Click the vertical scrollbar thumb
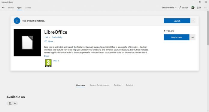 coord(208,28)
